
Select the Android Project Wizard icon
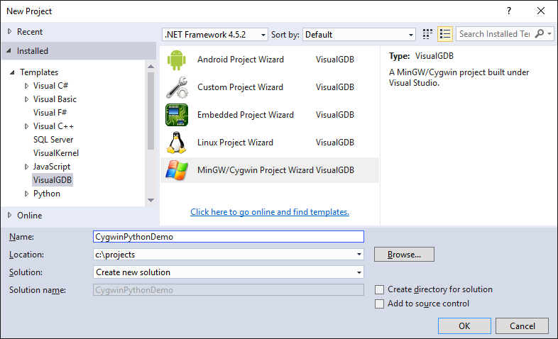point(177,60)
